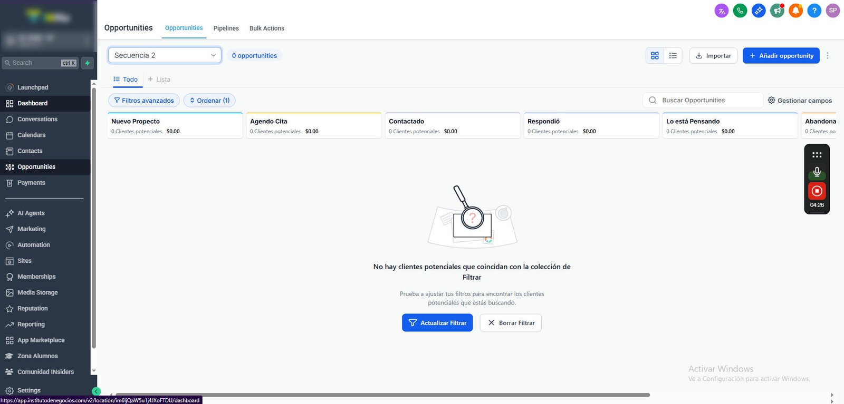Click the Buscar Opportunities search field

703,100
